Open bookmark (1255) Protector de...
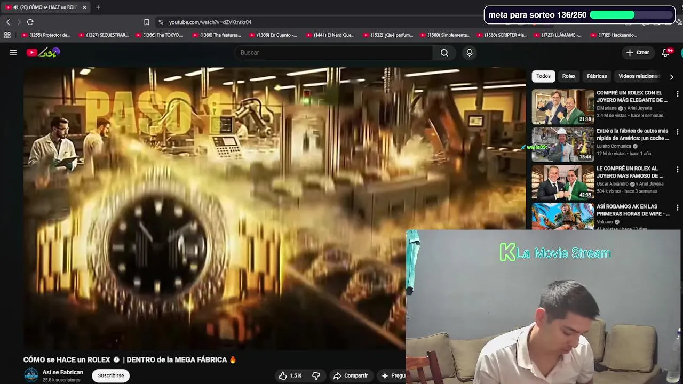This screenshot has height=384, width=683. point(46,35)
